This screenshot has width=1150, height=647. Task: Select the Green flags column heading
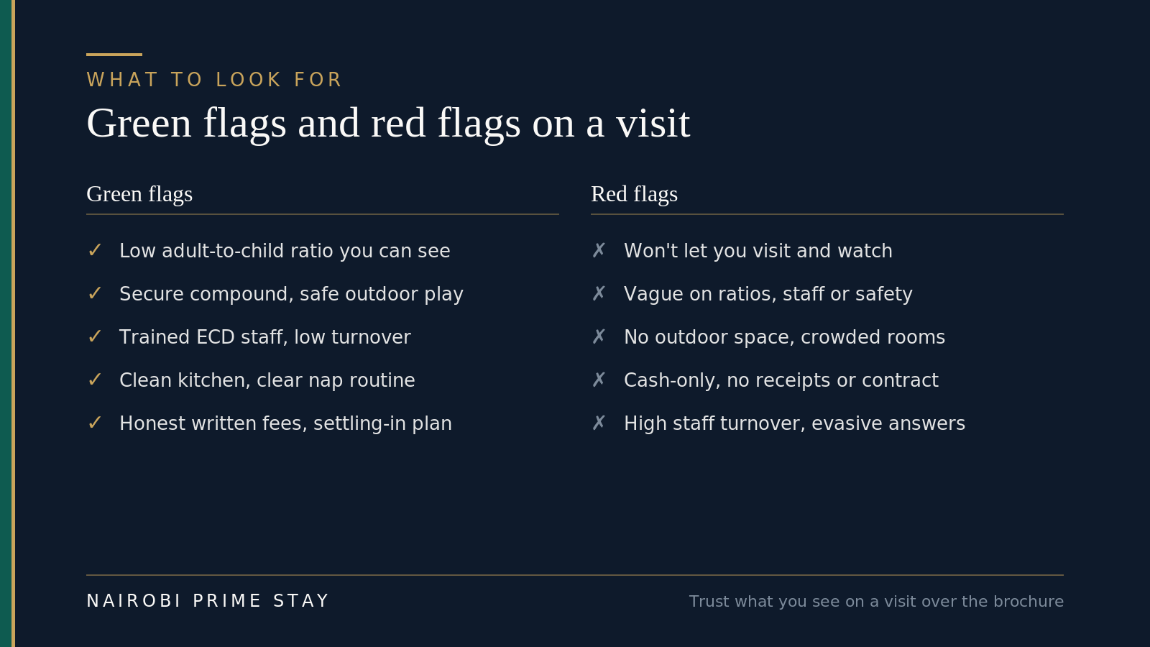tap(139, 194)
